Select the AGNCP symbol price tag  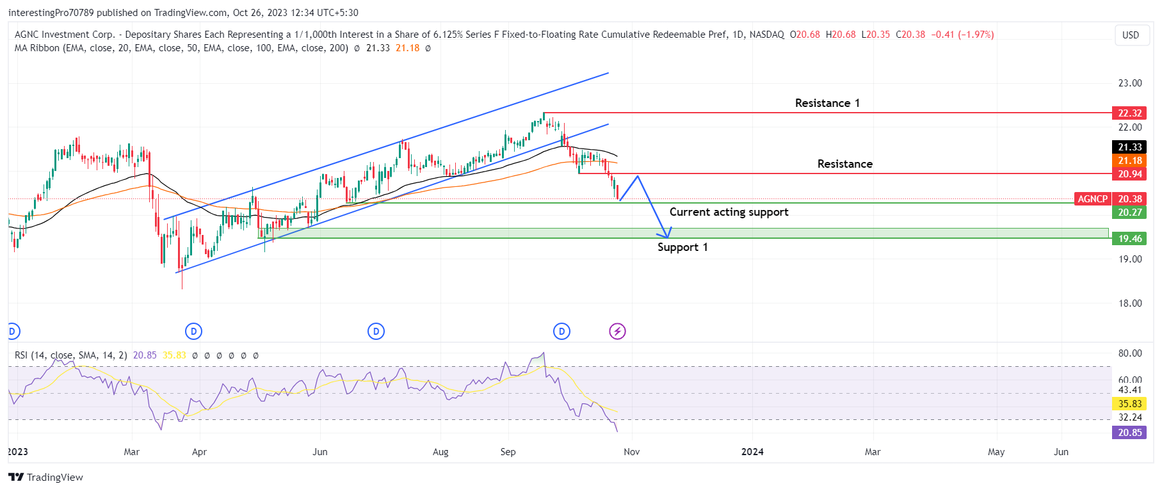pyautogui.click(x=1092, y=199)
